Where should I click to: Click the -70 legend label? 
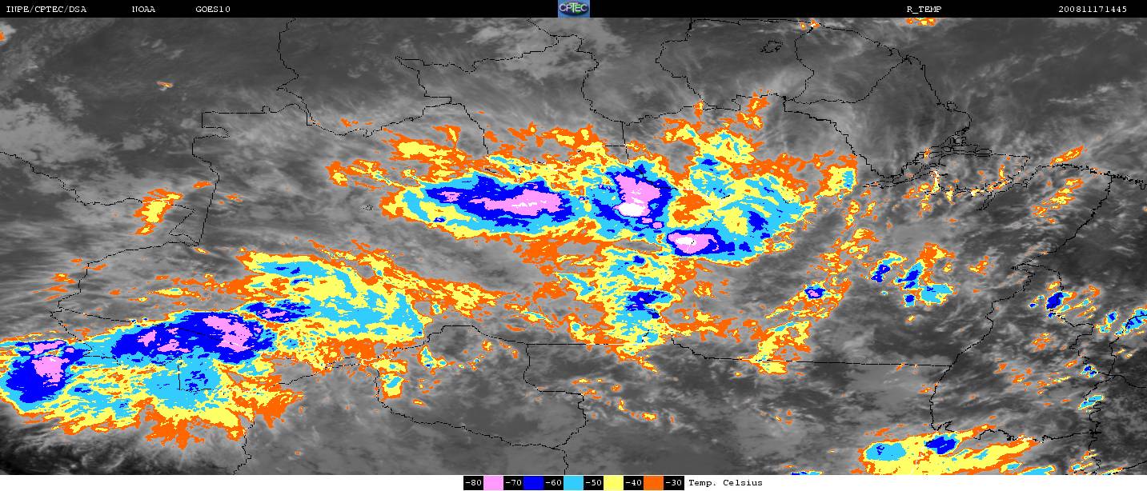[513, 483]
